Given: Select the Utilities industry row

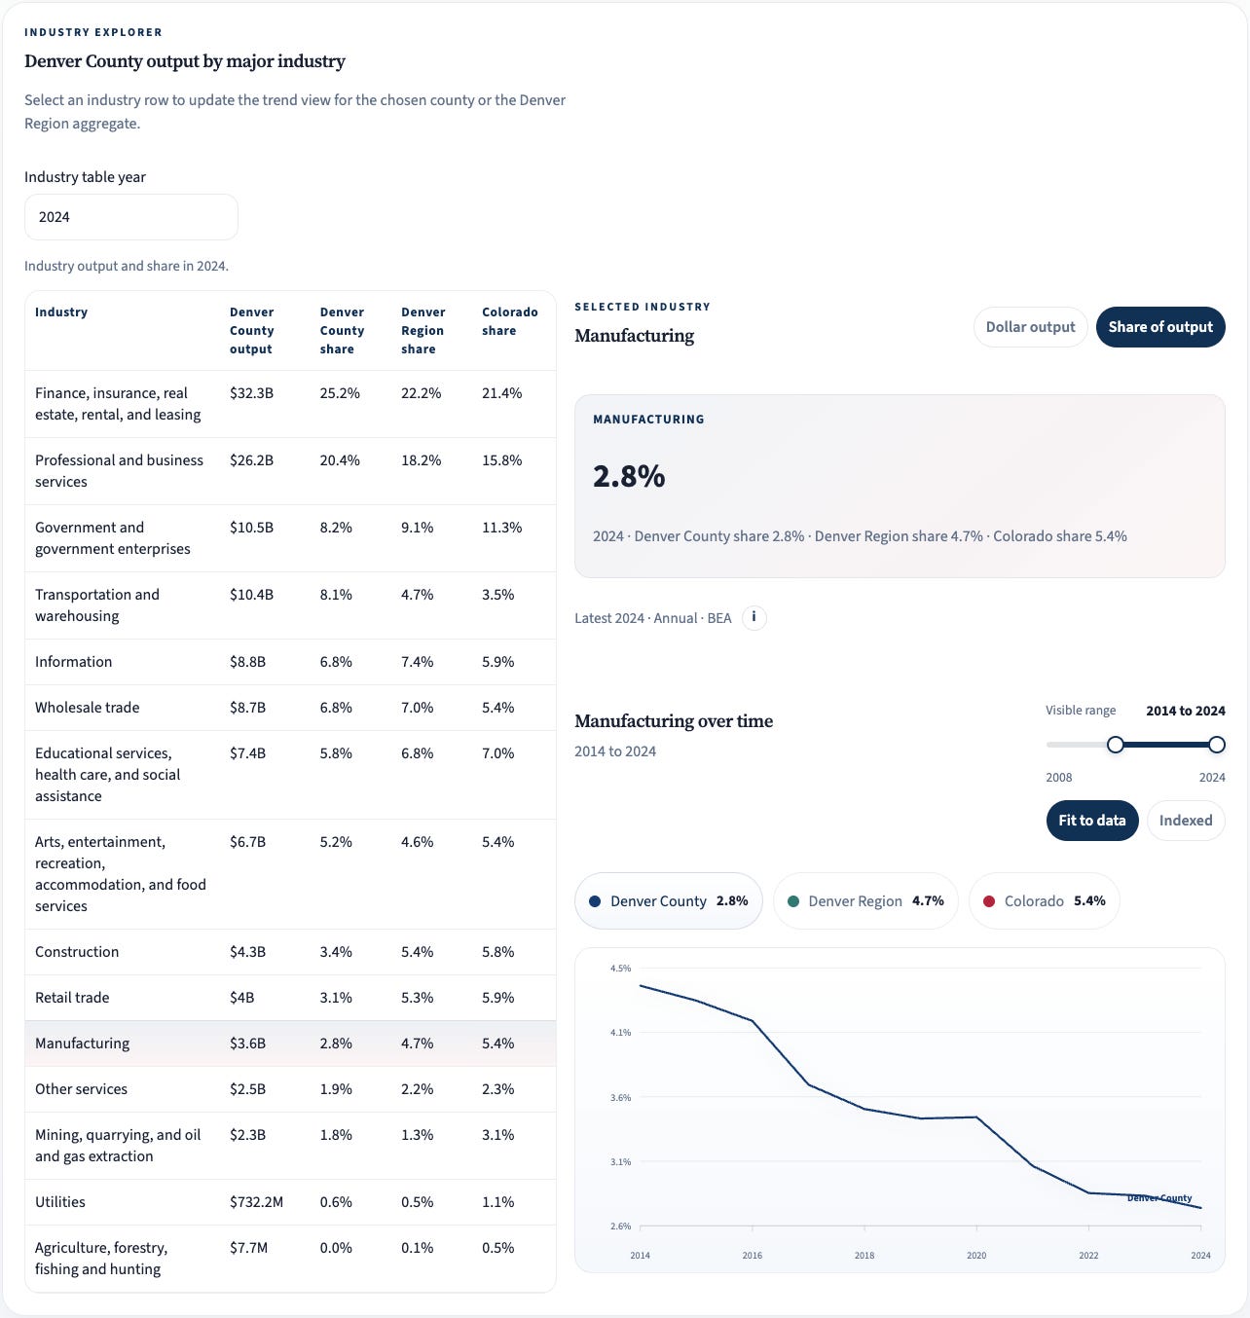Looking at the screenshot, I should (290, 1202).
